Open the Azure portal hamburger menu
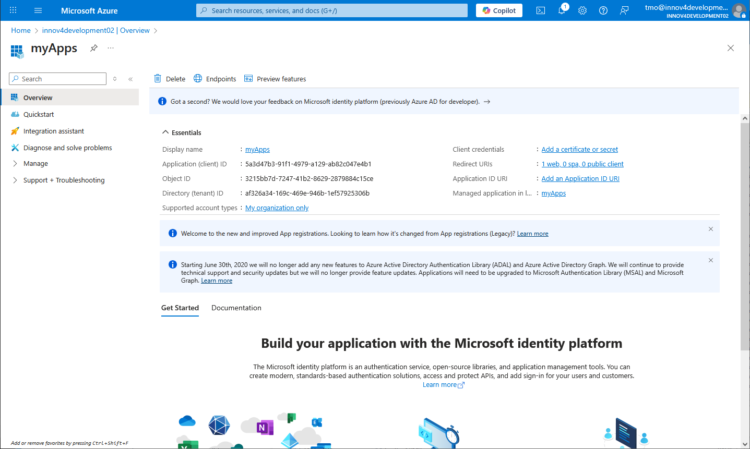The image size is (750, 449). coord(38,10)
